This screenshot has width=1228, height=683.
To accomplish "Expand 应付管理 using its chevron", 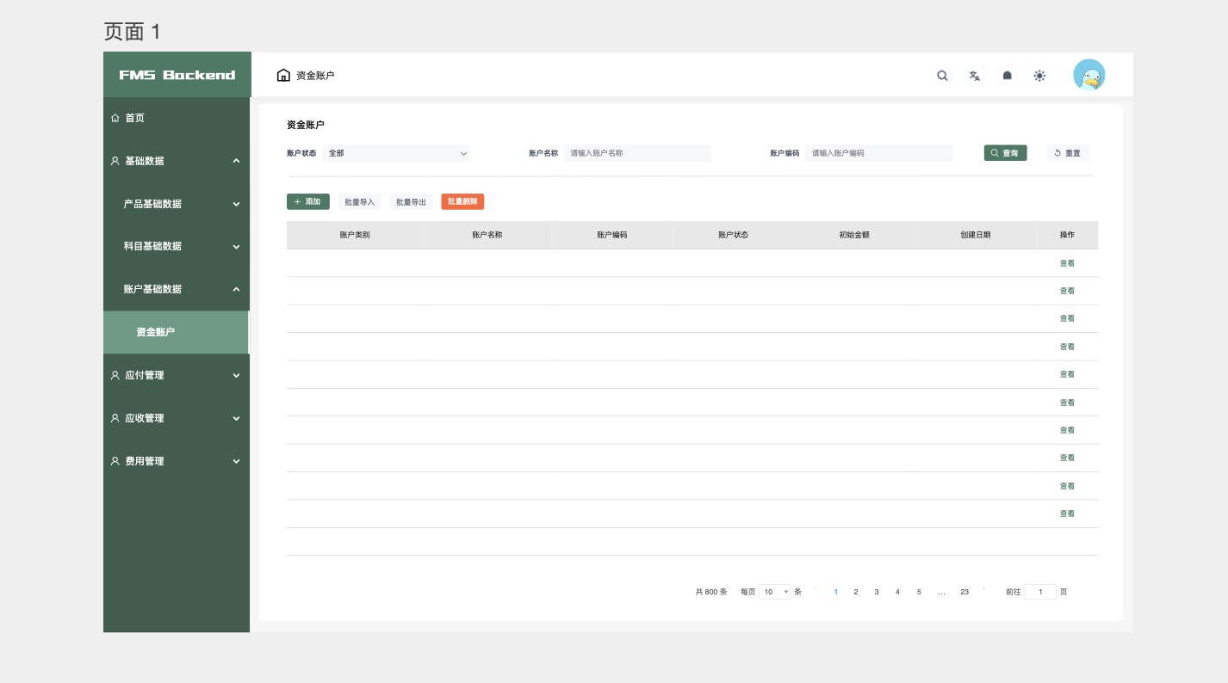I will [236, 375].
